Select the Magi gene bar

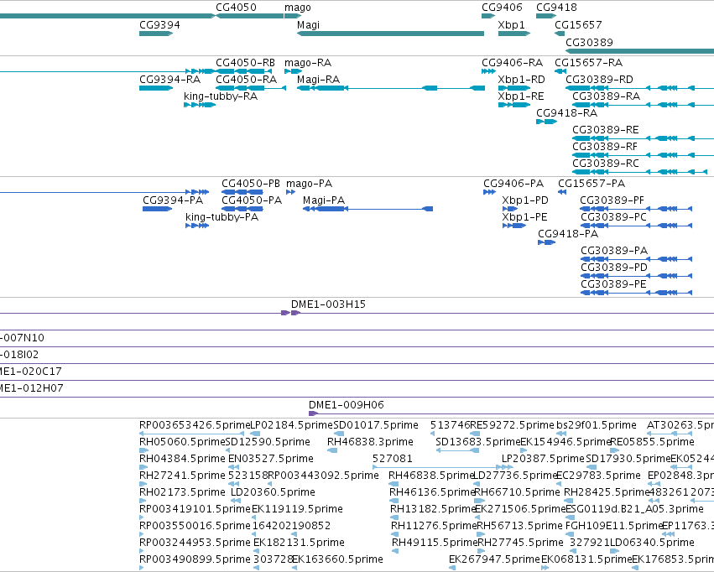click(390, 34)
